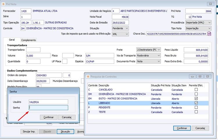
Task: Toggle Permite Efet. checkbox for CANCELADO row
Action: pyautogui.click(x=196, y=90)
